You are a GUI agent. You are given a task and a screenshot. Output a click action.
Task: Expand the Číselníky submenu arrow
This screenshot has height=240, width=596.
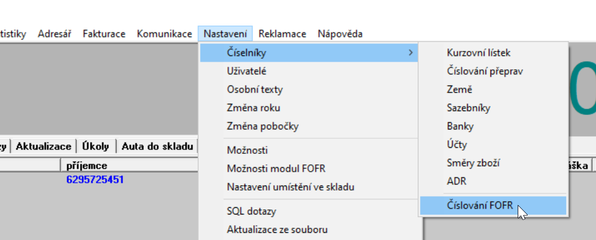point(410,53)
